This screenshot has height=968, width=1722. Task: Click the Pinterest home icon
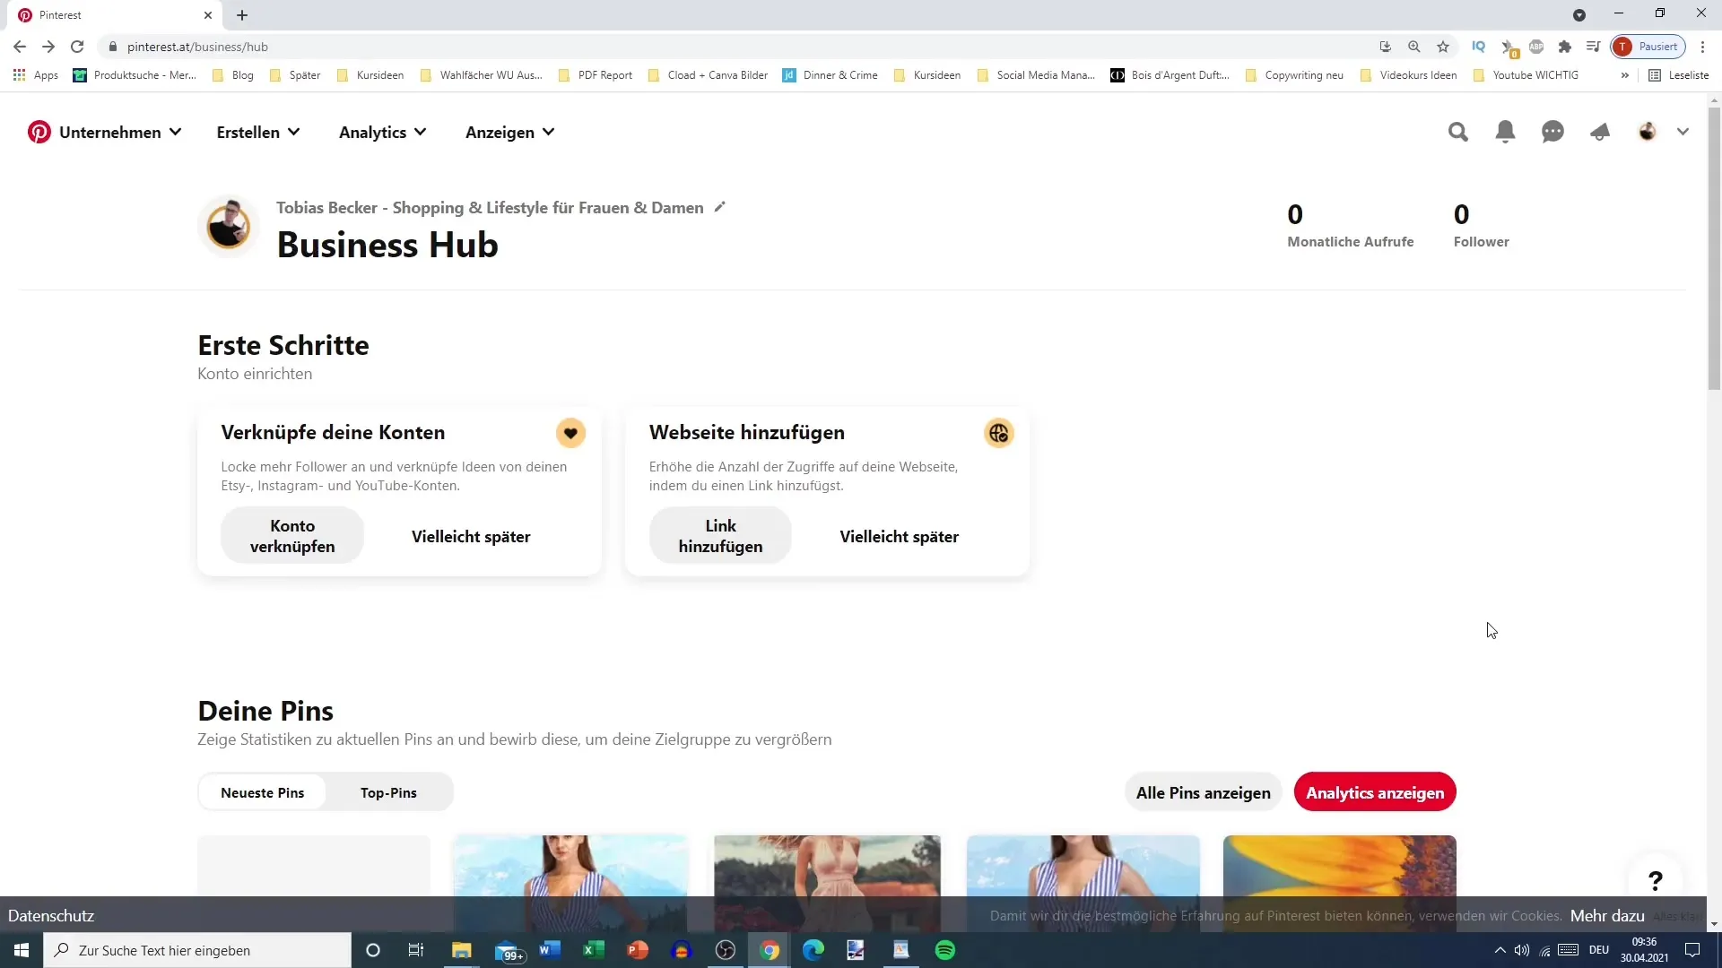pyautogui.click(x=38, y=131)
